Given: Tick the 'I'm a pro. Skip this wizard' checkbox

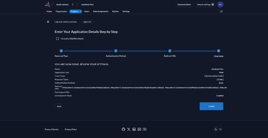Looking at the screenshot, I should [57, 39].
